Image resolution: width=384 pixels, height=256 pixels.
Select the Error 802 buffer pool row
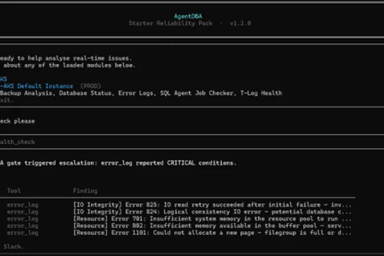pyautogui.click(x=179, y=226)
